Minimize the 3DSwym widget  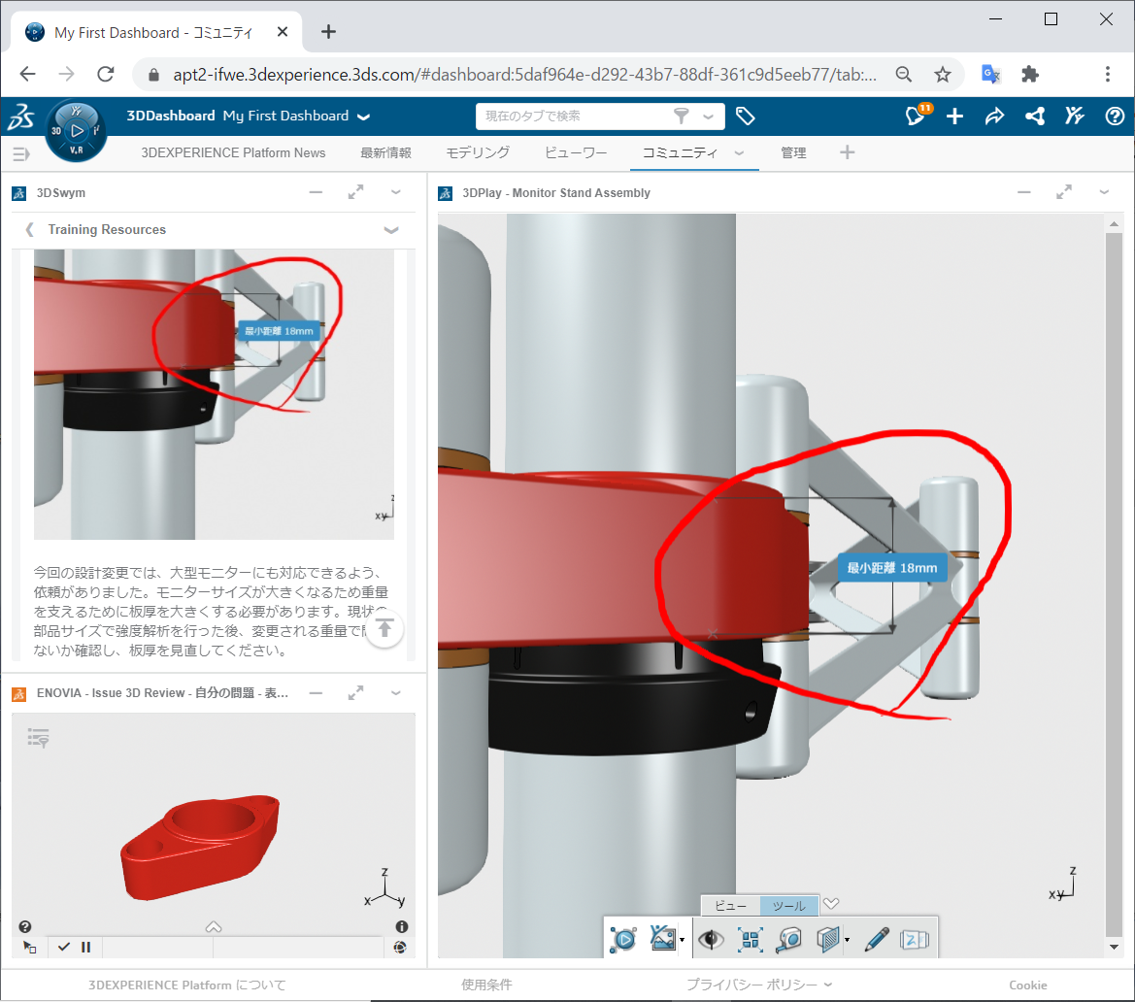[316, 192]
